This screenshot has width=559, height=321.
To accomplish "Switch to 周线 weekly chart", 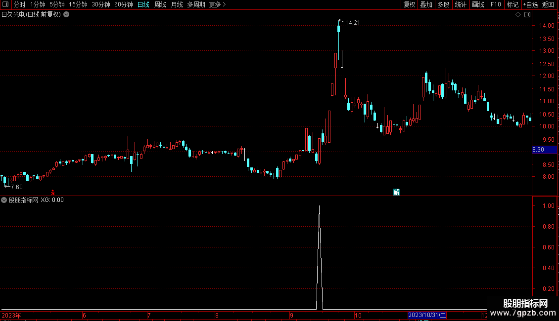I will tap(160, 4).
